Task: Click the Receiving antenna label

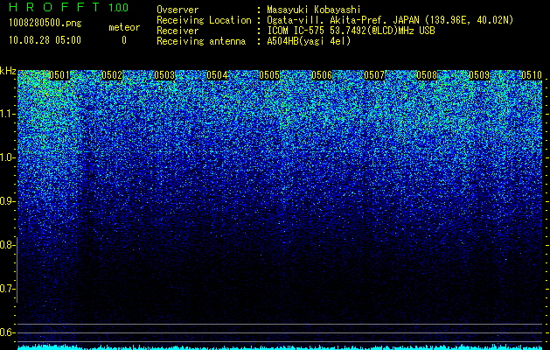Action: (x=201, y=41)
